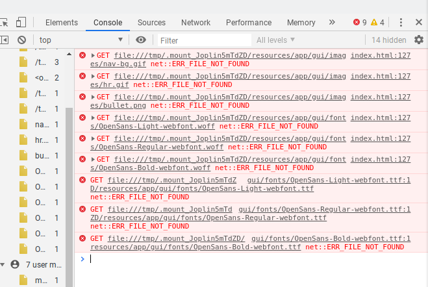This screenshot has width=428, height=287.
Task: Click the folder icon of 'hr...' entry
Action: 23,140
